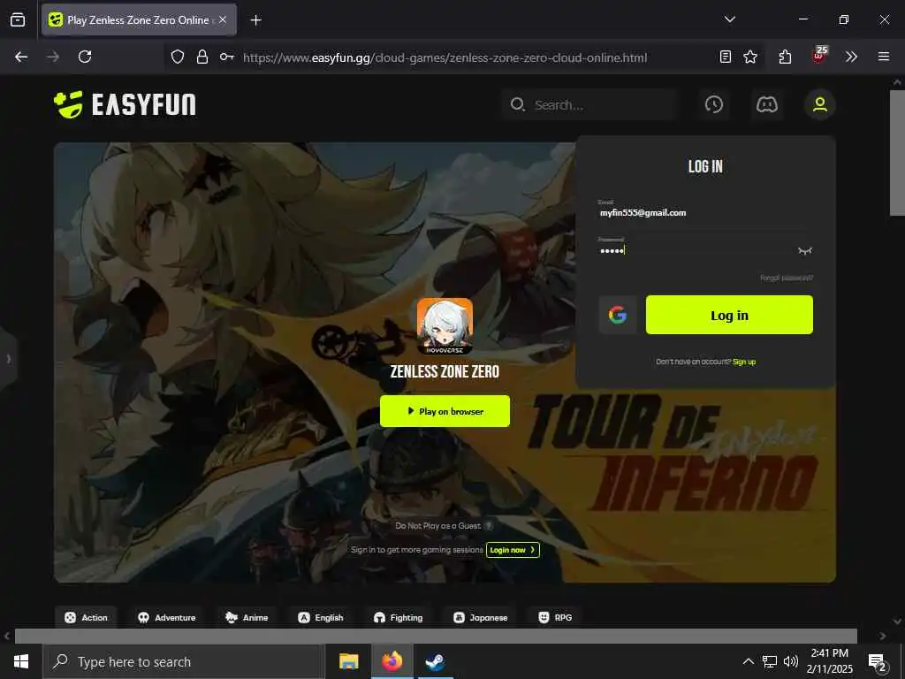This screenshot has width=905, height=679.
Task: Click the Email input field
Action: click(705, 212)
